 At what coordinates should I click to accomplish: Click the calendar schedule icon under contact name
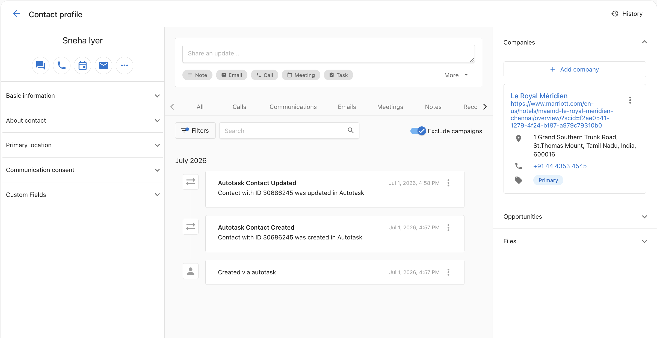tap(82, 66)
